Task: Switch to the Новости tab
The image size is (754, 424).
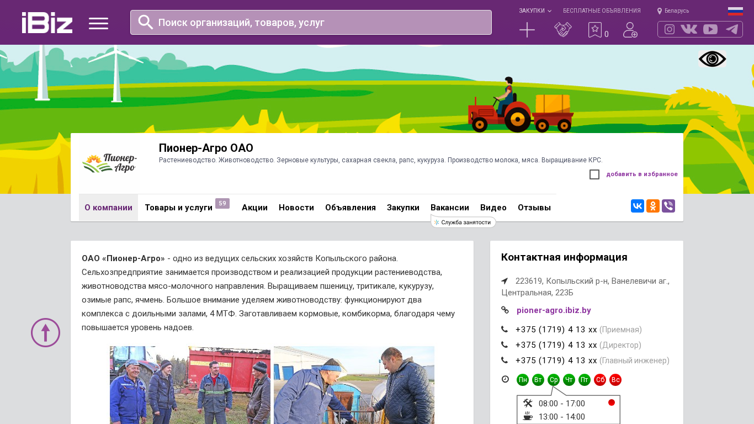Action: click(296, 208)
